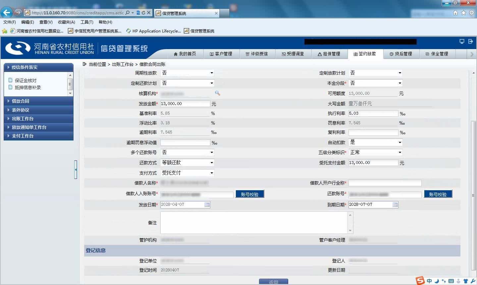477x285 pixels.
Task: Open calendar picker for 到期日期
Action: (x=395, y=205)
